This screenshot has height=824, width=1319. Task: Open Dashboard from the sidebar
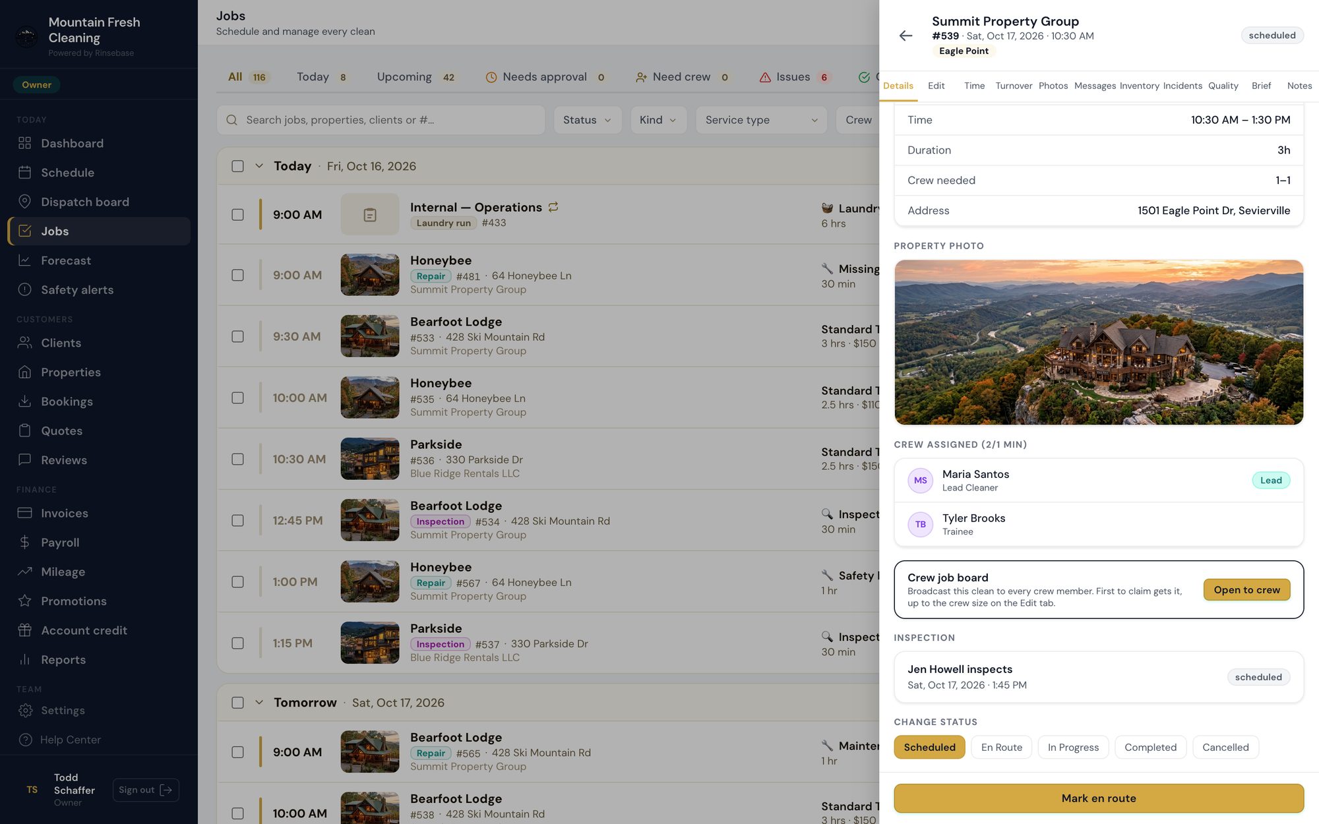[x=99, y=143]
